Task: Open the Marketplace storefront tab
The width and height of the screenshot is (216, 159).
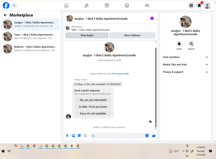Action: click(x=127, y=6)
